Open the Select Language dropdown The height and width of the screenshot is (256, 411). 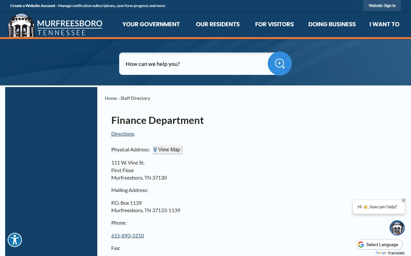379,244
